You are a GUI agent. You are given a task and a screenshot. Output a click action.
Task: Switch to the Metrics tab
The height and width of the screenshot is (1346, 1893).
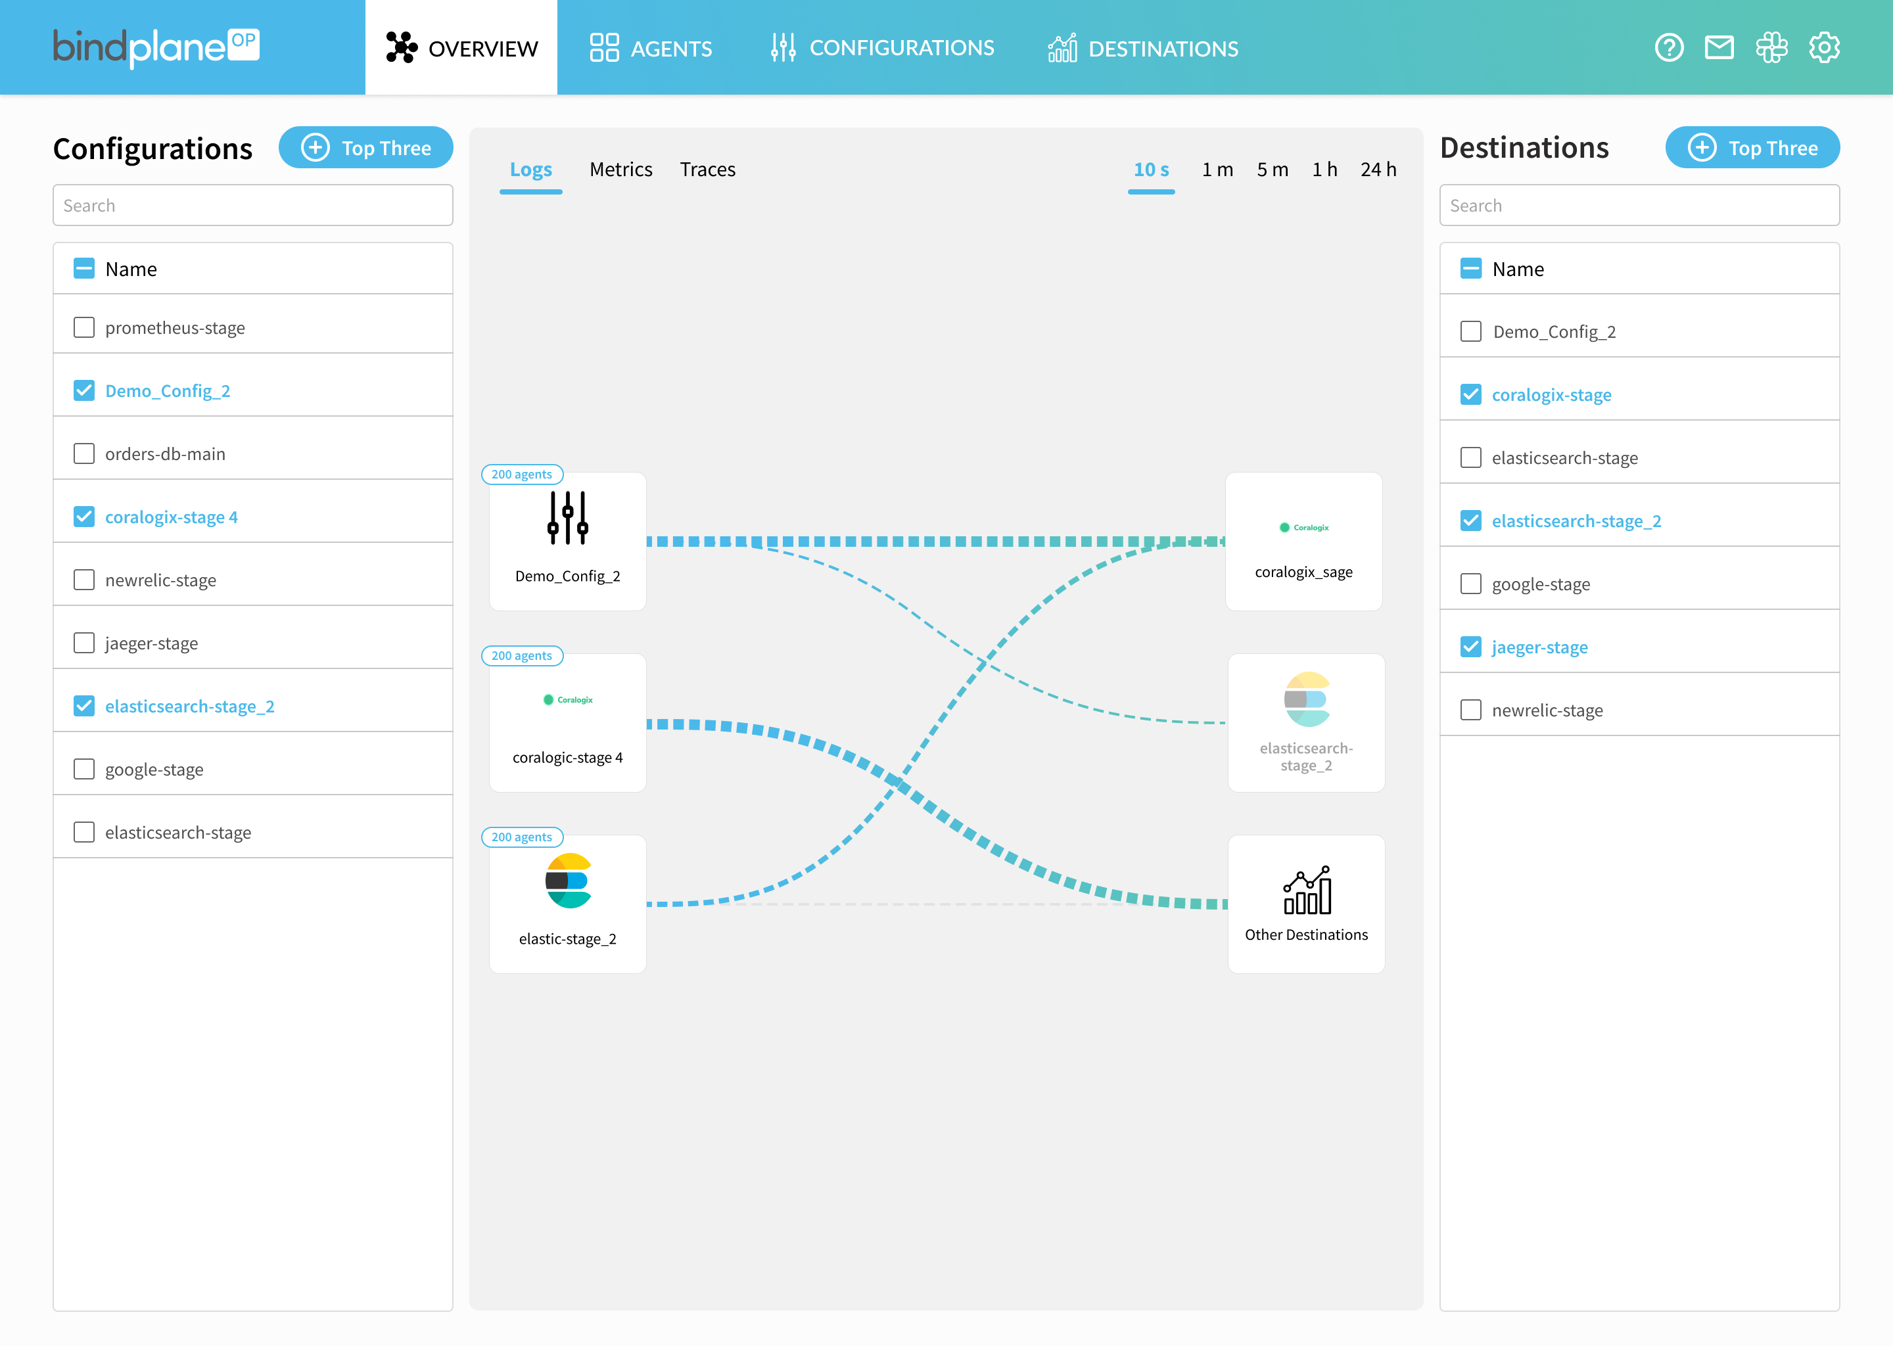[620, 169]
